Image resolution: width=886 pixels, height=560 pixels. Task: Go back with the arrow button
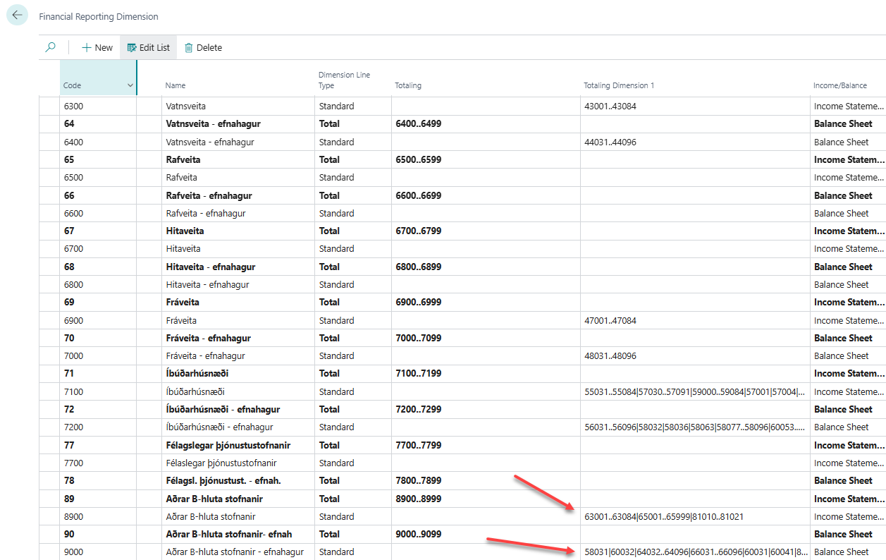click(x=17, y=16)
